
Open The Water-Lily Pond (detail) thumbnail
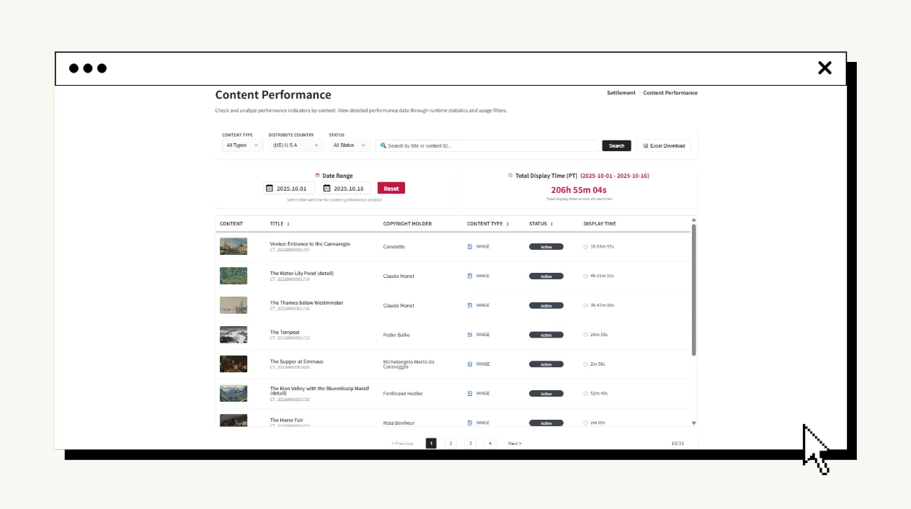(x=234, y=276)
